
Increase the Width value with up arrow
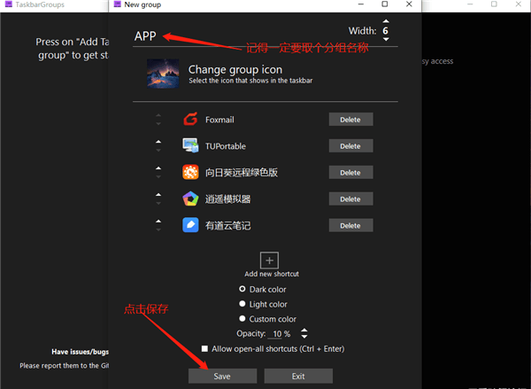coord(385,22)
